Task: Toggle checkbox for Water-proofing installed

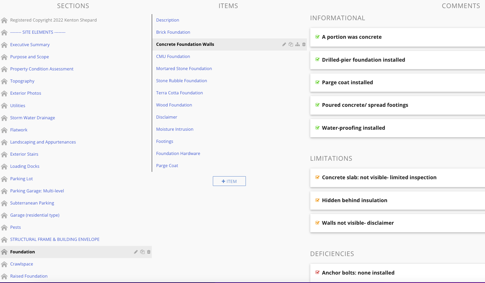Action: (317, 128)
